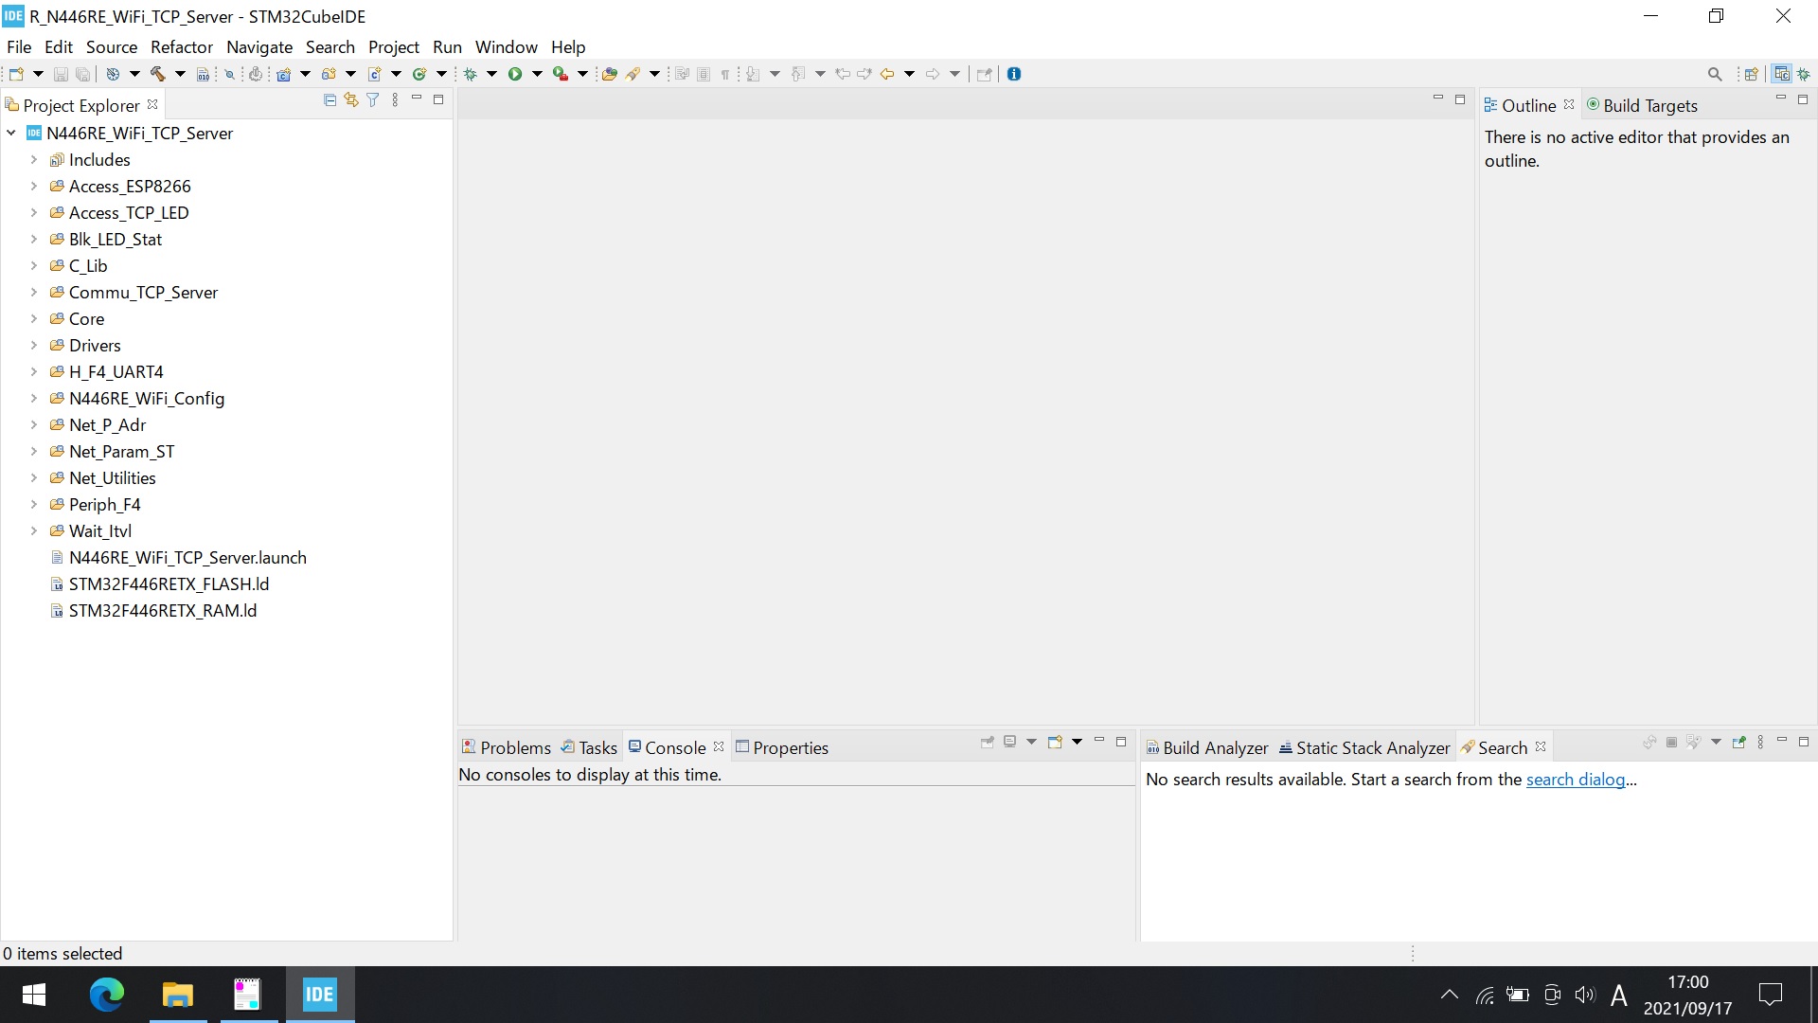Screen dimensions: 1818x1023
Task: Open dropdown arrow next to Debug icon
Action: pos(492,74)
